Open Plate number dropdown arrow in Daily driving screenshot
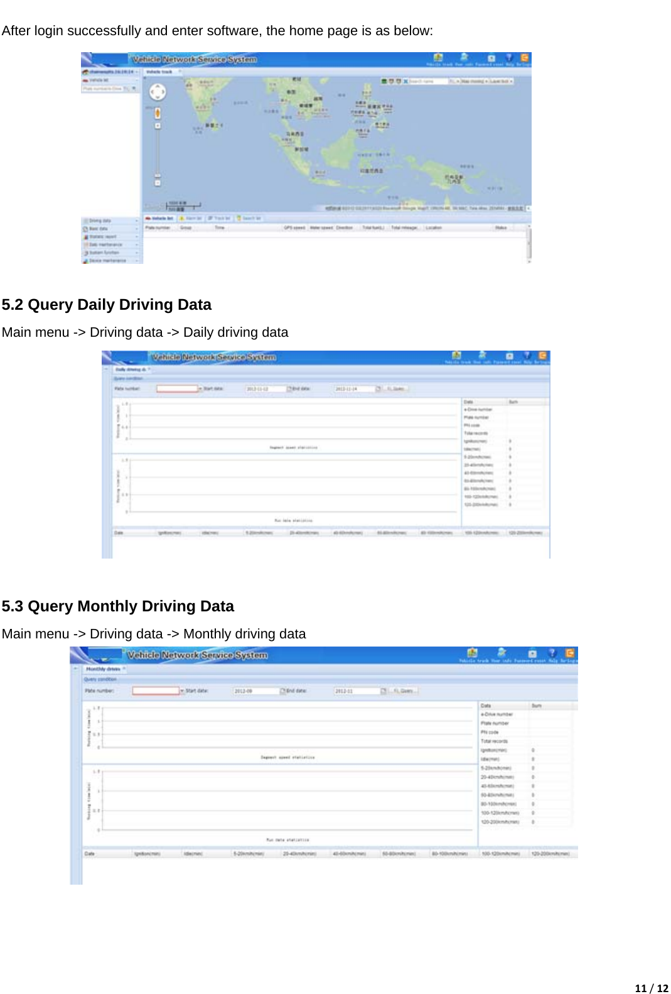The image size is (671, 994). (x=200, y=389)
